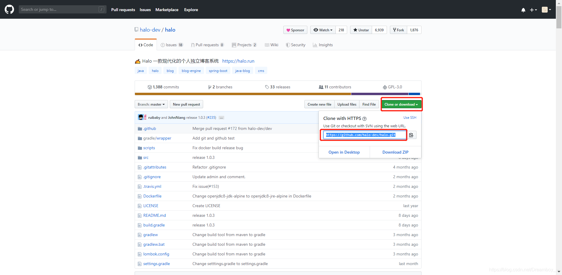Open the Pull requests repository tab
This screenshot has width=562, height=275.
coord(208,45)
